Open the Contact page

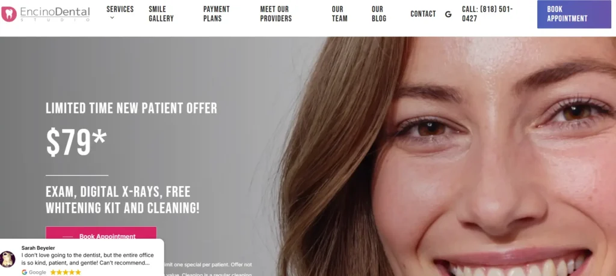423,14
